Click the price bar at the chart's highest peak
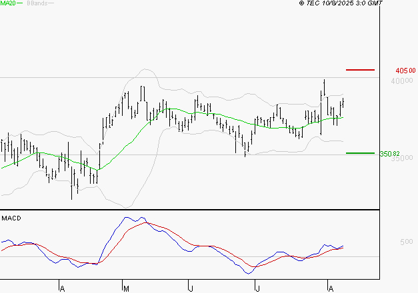Viewport: 418px width, 293px height. [324, 88]
